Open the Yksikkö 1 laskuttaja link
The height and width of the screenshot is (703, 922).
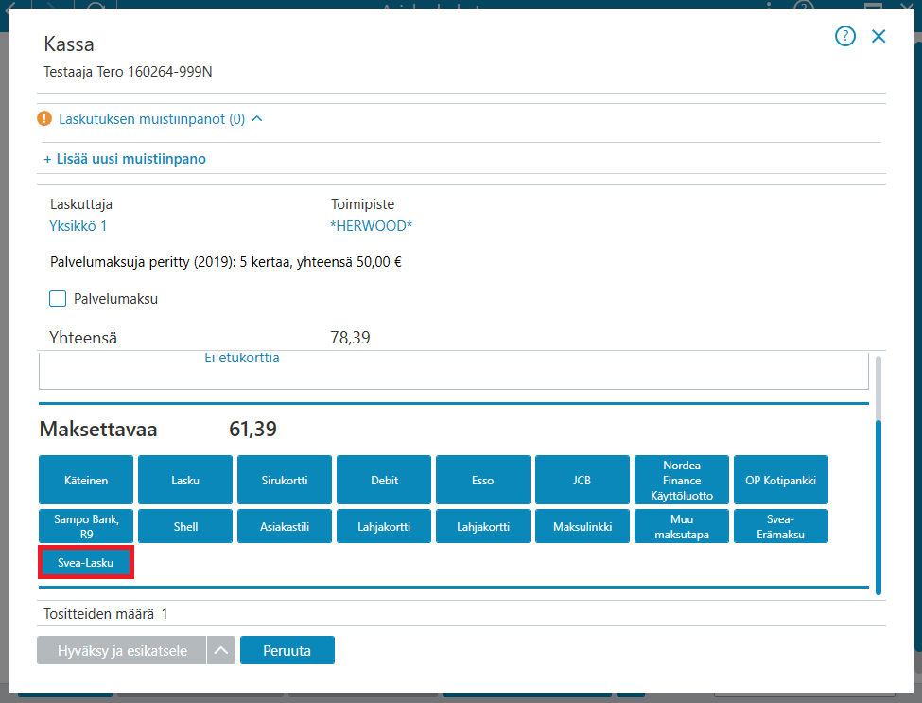78,226
